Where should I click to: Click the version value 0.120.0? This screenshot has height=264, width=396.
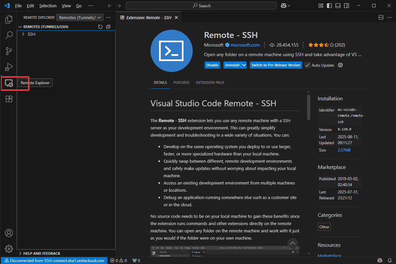[x=344, y=129]
